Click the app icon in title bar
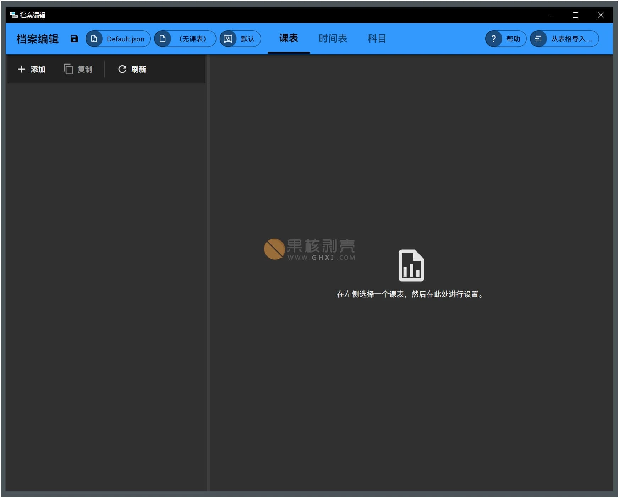This screenshot has width=619, height=498. tap(13, 15)
